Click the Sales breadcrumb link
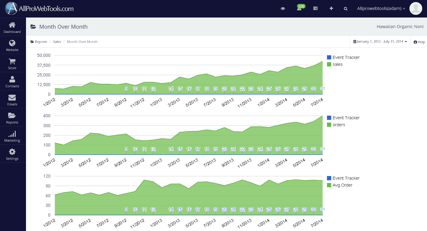Viewport: 427px width, 231px height. (57, 42)
